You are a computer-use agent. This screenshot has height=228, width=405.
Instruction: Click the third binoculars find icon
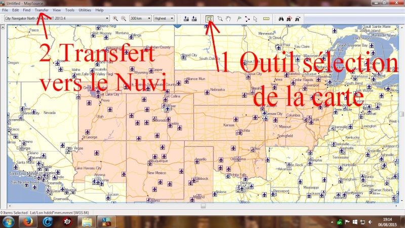click(x=298, y=19)
